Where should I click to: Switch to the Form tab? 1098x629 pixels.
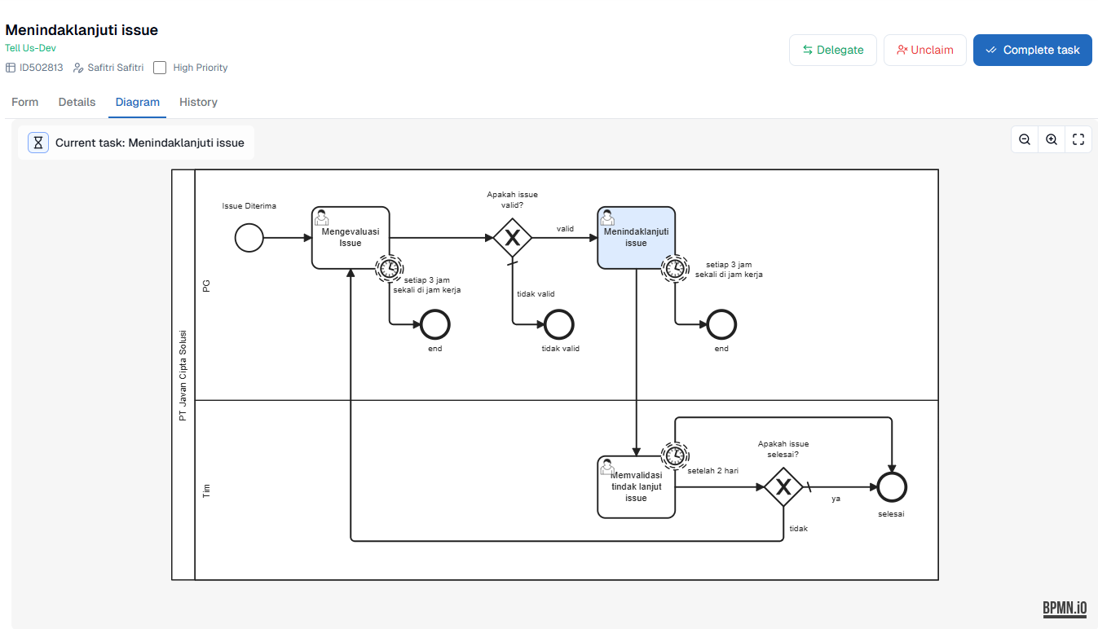pos(24,102)
